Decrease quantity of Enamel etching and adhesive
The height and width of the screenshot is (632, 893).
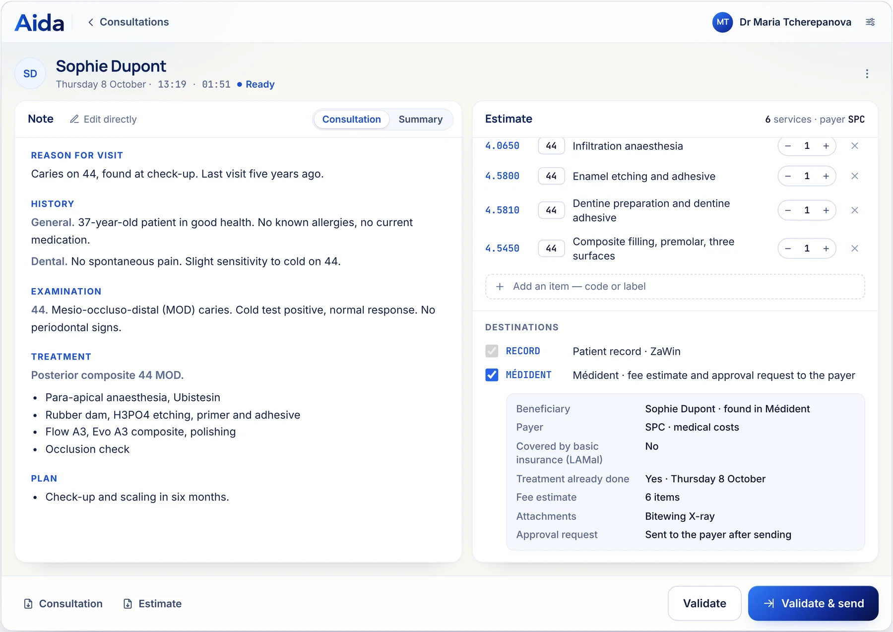coord(788,176)
